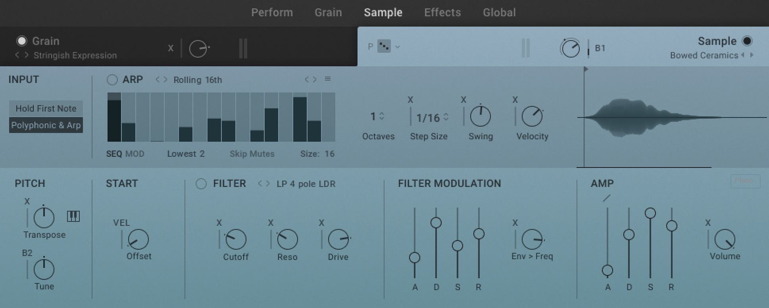Toggle the ARP power button

(112, 80)
